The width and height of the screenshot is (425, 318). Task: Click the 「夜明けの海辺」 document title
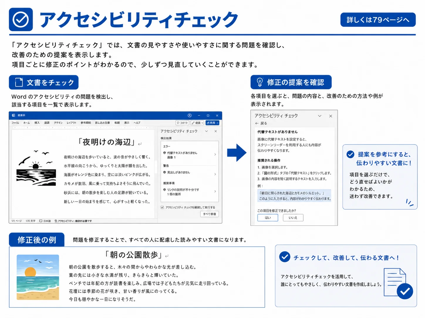click(x=107, y=142)
